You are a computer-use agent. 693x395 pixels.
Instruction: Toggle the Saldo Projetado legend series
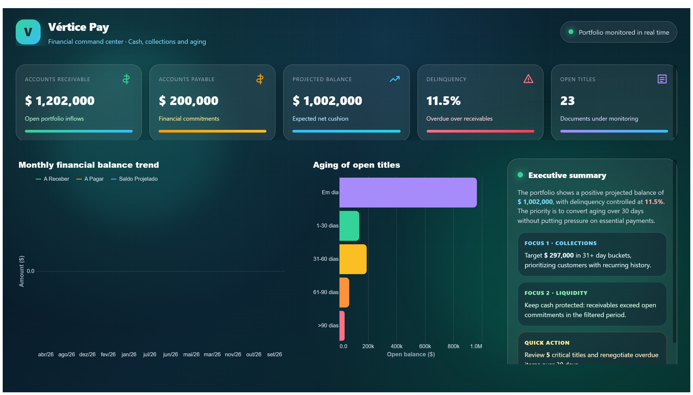[134, 179]
